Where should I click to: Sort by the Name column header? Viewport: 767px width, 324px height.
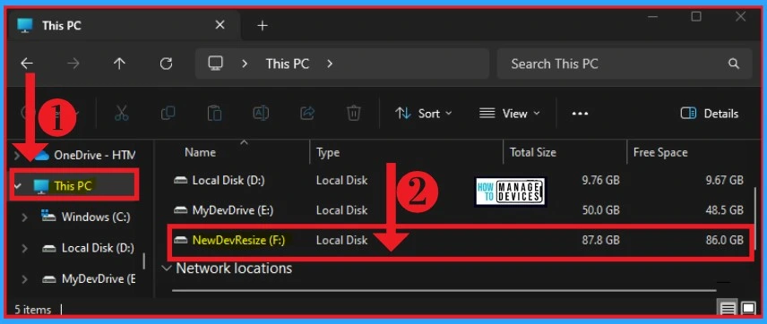pyautogui.click(x=200, y=152)
